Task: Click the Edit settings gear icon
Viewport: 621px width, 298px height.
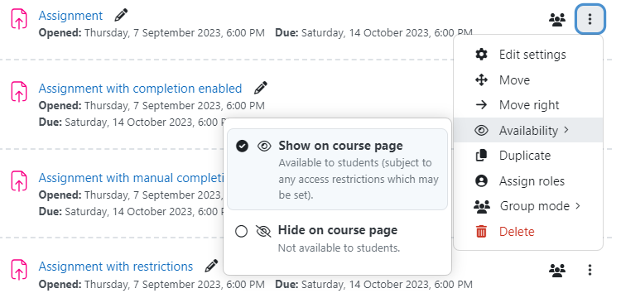Action: [x=481, y=54]
